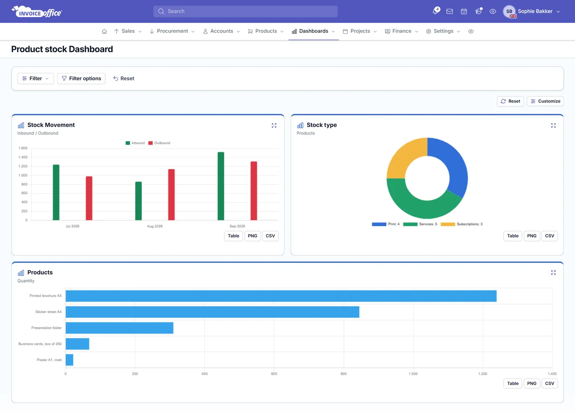Expand the Sales menu
This screenshot has width=575, height=411.
tap(128, 31)
